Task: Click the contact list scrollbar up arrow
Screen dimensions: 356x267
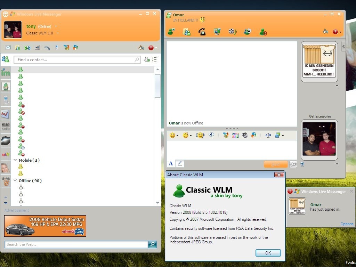Action: point(157,70)
